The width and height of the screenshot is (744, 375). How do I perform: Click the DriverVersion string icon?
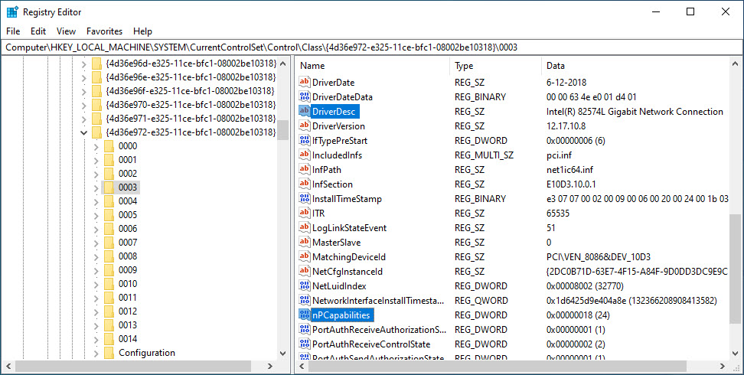(304, 126)
